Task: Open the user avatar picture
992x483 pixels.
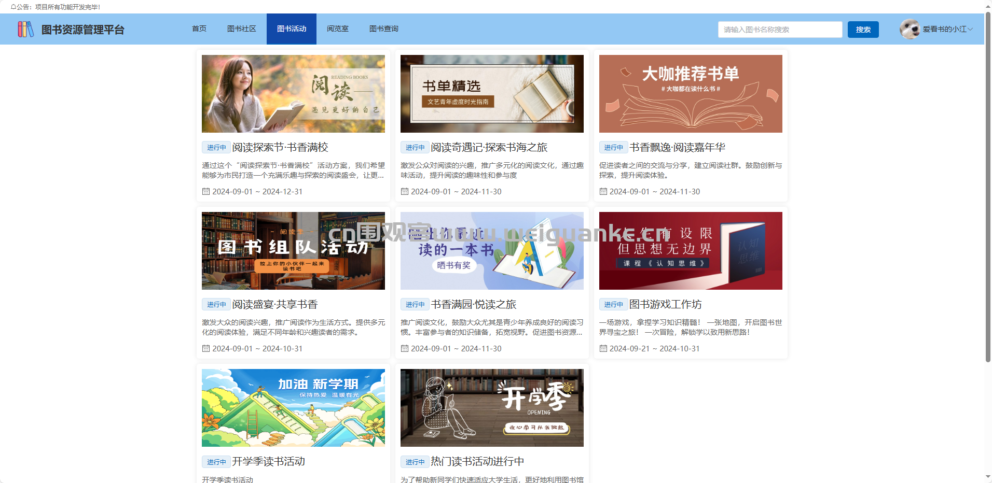Action: pyautogui.click(x=910, y=29)
